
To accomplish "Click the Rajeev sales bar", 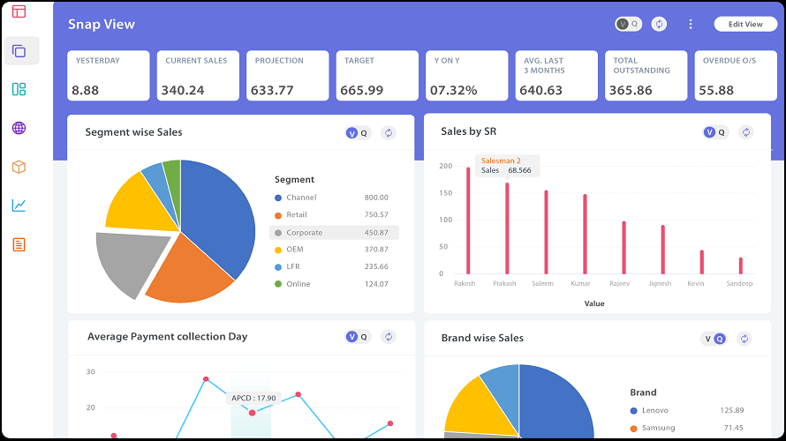I will (624, 248).
